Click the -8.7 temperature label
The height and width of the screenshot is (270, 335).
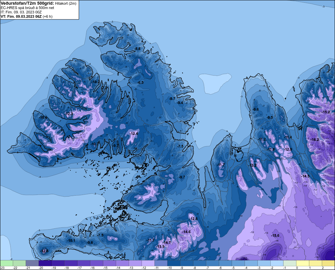click(172, 99)
